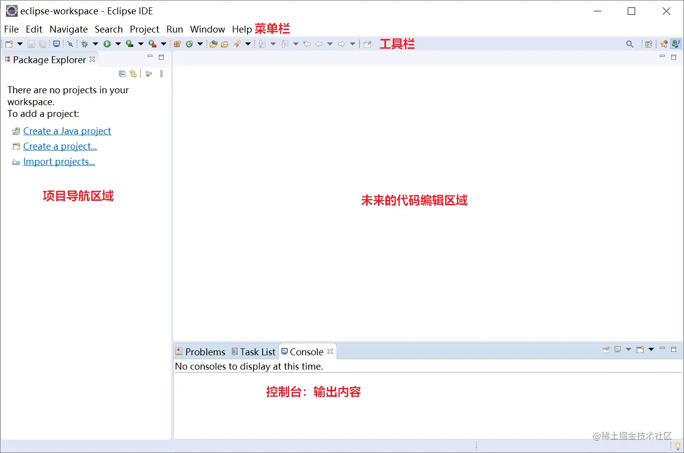This screenshot has height=453, width=684.
Task: Click the New Java Class icon
Action: 189,44
